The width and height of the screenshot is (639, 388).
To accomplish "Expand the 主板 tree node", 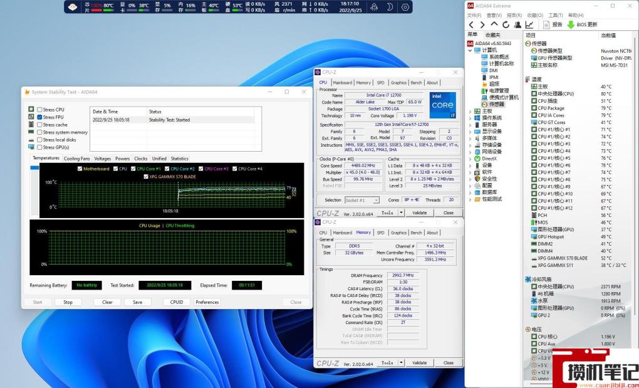I will [470, 112].
